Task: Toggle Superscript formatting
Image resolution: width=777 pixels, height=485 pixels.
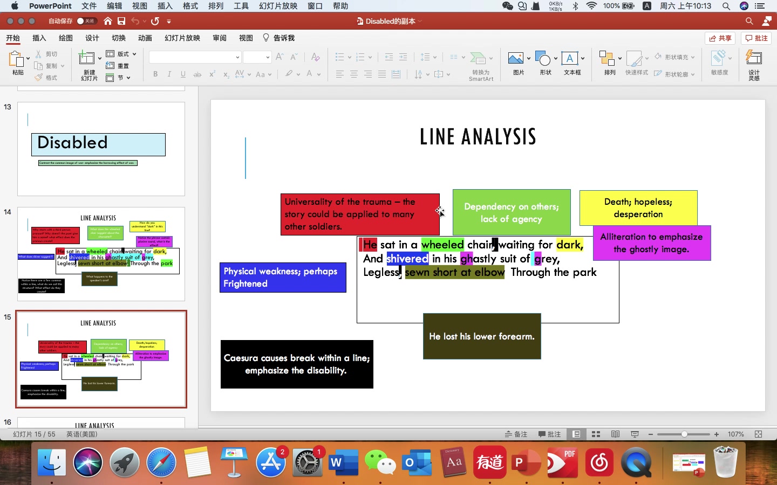Action: pyautogui.click(x=212, y=74)
